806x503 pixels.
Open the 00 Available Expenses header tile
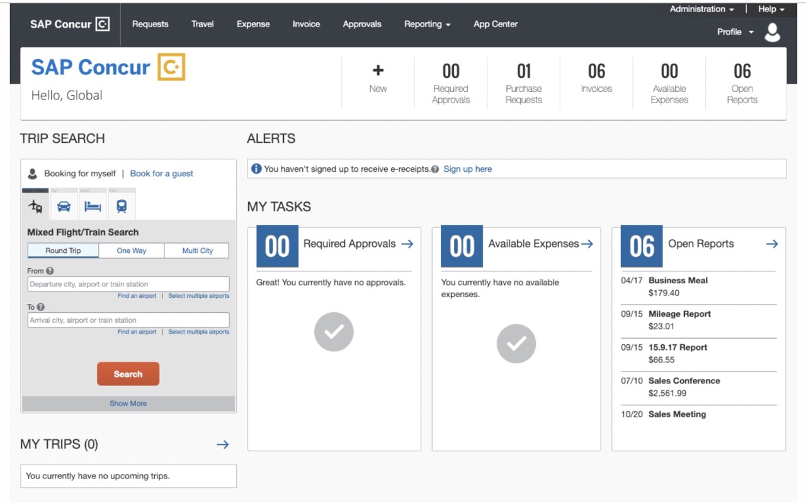click(x=669, y=83)
